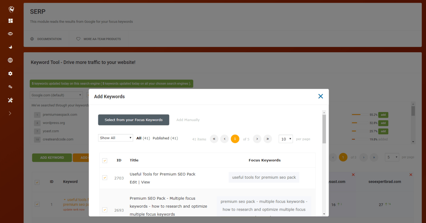Click the Documentation icon
Image resolution: width=426 pixels, height=223 pixels.
coord(32,39)
